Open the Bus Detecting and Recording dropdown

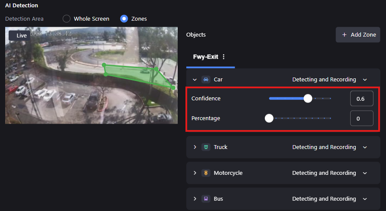(330, 199)
